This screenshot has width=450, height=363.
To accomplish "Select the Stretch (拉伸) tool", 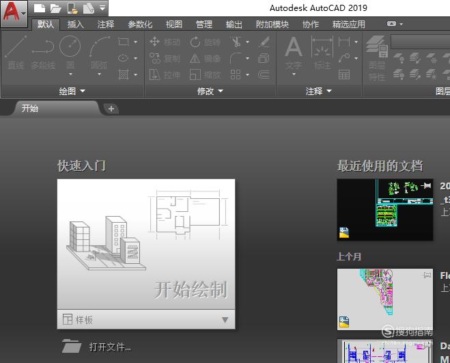I will (x=165, y=75).
